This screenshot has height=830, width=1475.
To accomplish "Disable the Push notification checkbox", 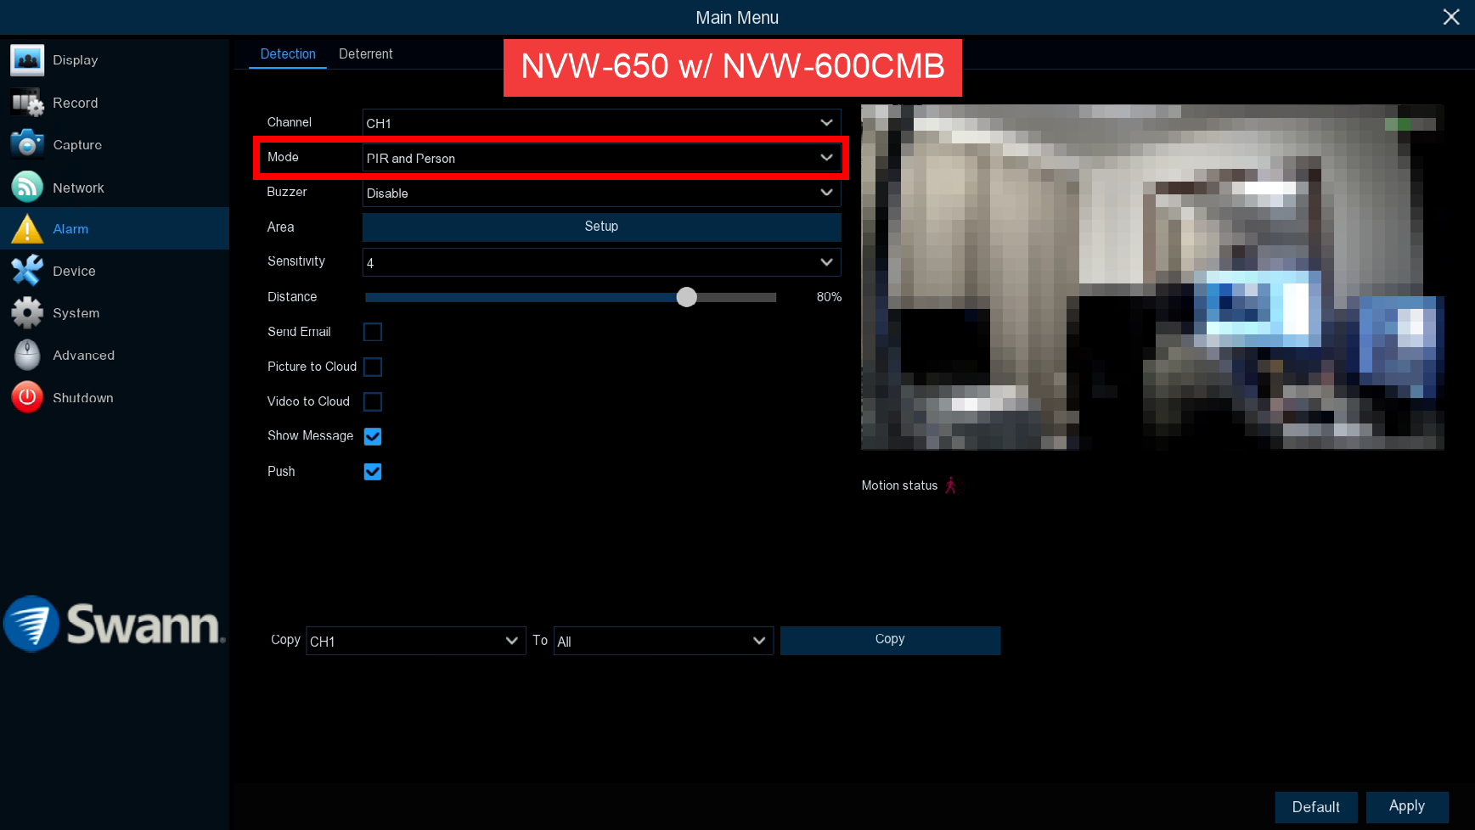I will [x=373, y=472].
